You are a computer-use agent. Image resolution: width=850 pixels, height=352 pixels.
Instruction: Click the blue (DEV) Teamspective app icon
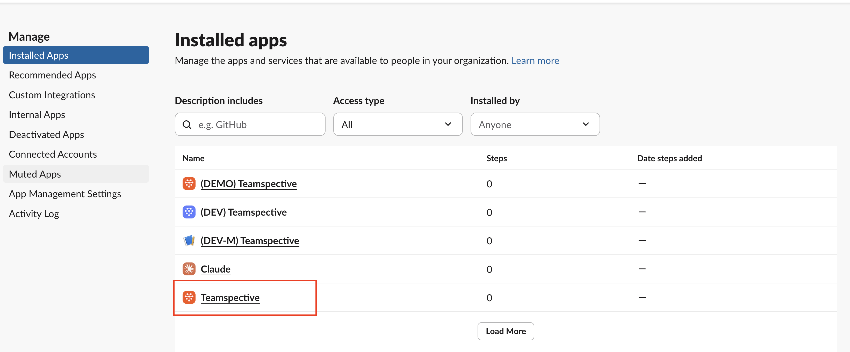coord(189,212)
